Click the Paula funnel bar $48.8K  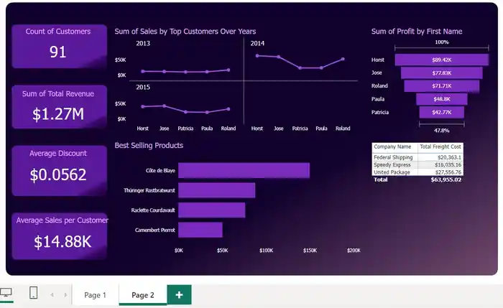[442, 99]
